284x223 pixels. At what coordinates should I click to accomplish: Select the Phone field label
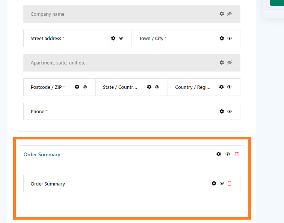point(38,112)
